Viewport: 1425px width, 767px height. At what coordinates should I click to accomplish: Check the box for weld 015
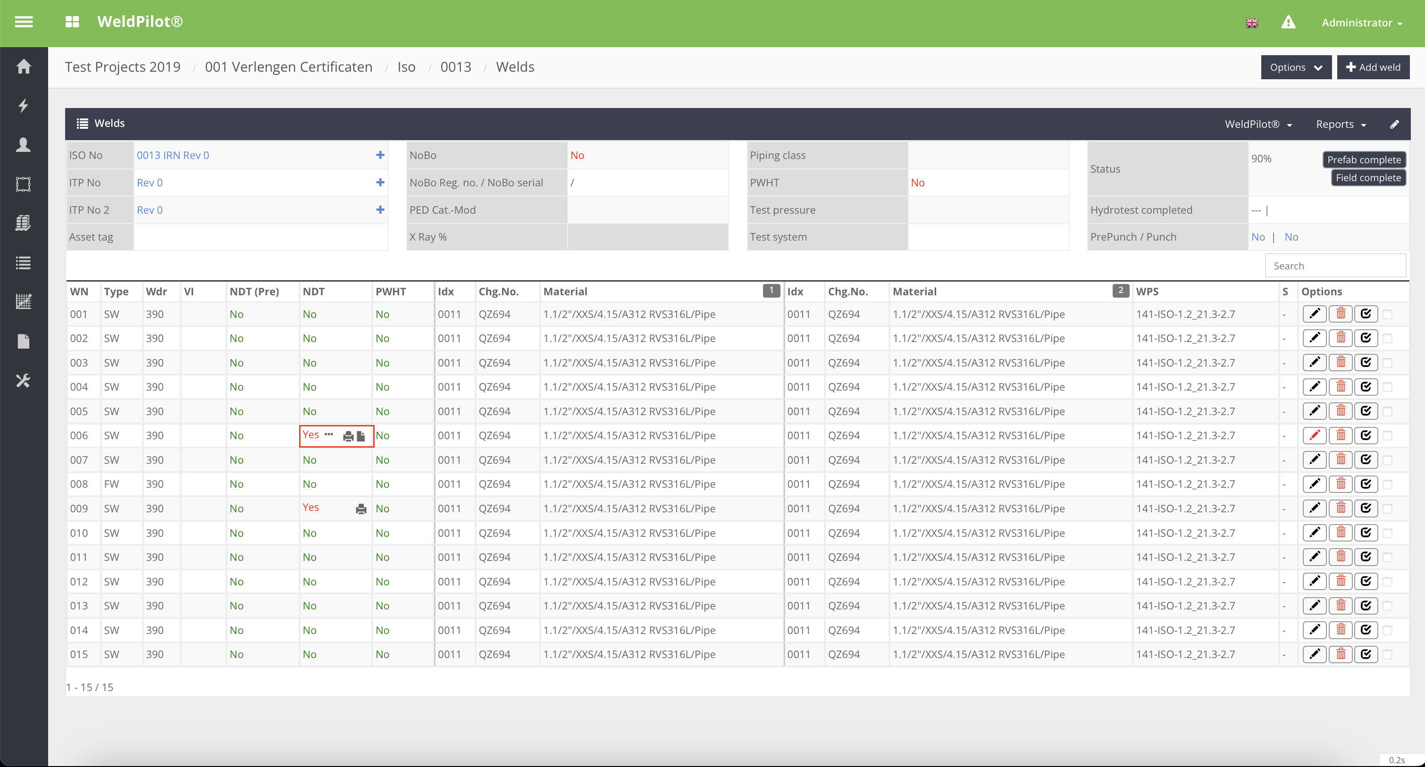tap(1387, 655)
